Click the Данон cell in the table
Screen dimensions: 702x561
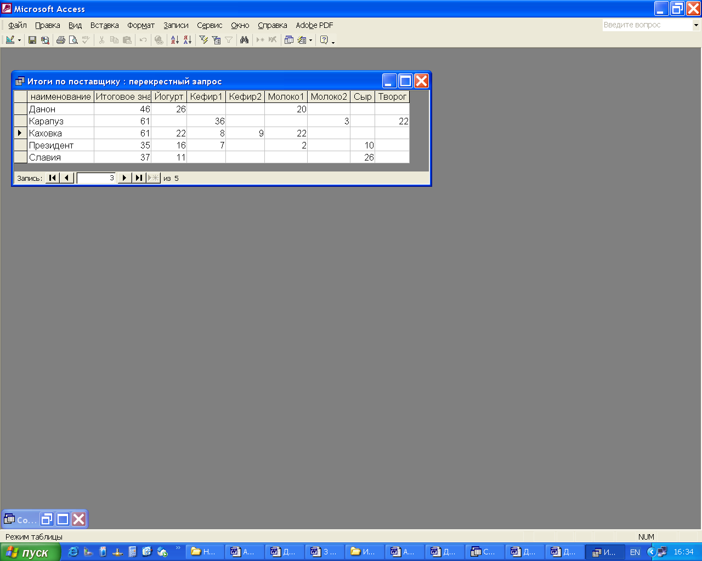click(61, 109)
